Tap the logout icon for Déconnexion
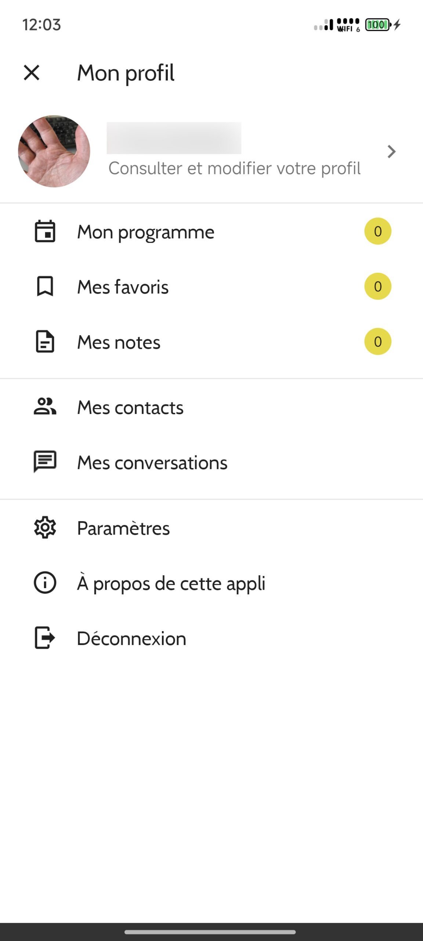This screenshot has height=941, width=423. pyautogui.click(x=45, y=638)
